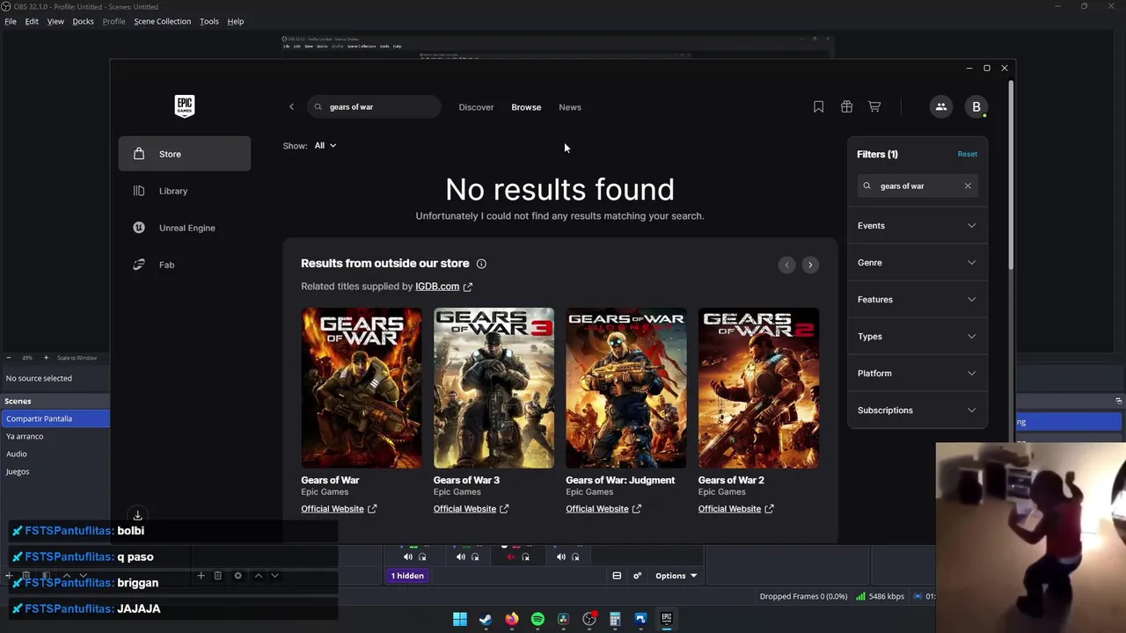This screenshot has height=633, width=1126.
Task: Click the remove source trash in OBS
Action: [217, 576]
